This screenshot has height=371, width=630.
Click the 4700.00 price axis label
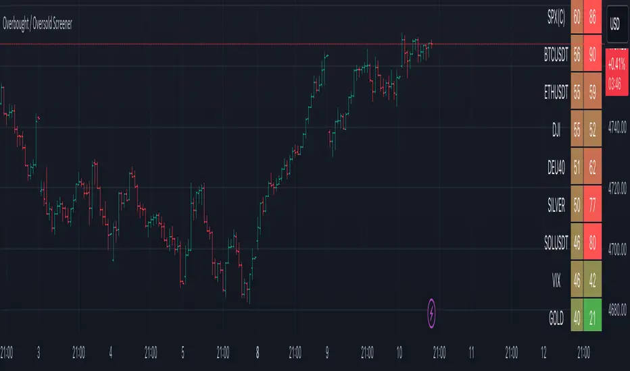(618, 249)
